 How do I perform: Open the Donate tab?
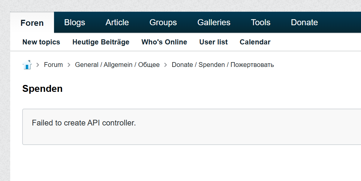pos(305,23)
